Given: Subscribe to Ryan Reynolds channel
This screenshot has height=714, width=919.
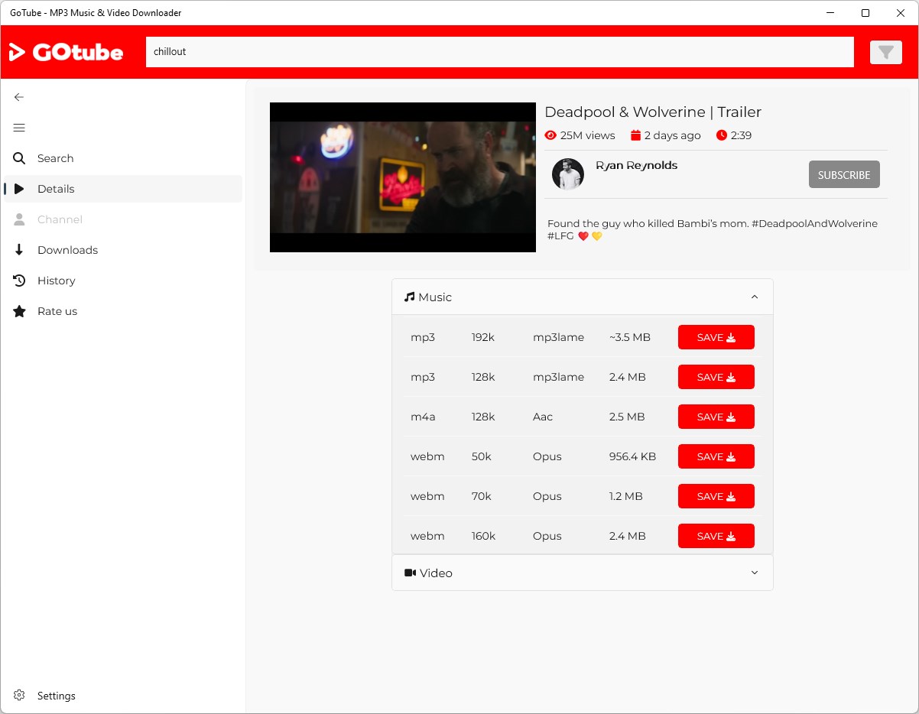Looking at the screenshot, I should tap(844, 174).
